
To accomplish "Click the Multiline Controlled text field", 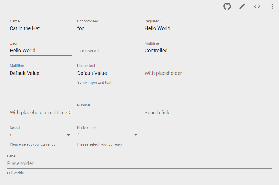I will tap(176, 51).
